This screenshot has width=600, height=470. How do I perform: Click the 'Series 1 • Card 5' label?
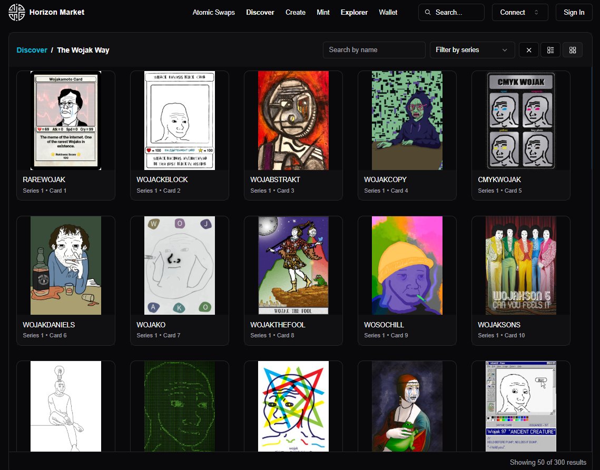coord(500,191)
